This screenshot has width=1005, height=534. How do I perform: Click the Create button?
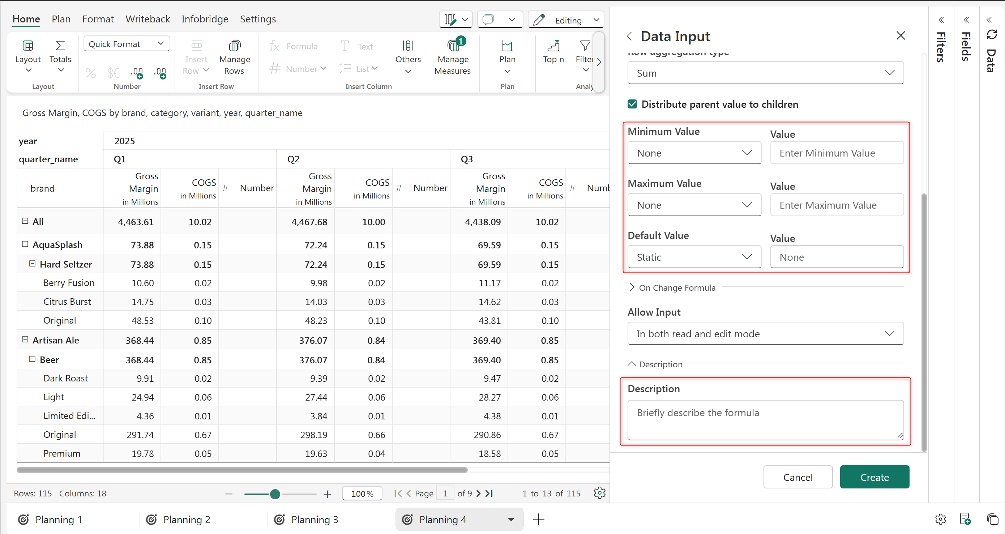tap(874, 477)
